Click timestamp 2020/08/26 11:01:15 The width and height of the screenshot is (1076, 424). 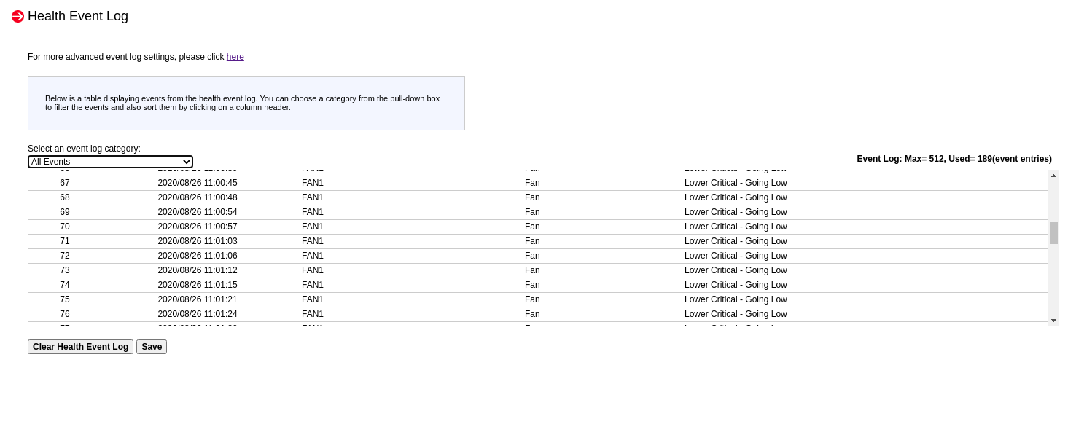point(198,285)
